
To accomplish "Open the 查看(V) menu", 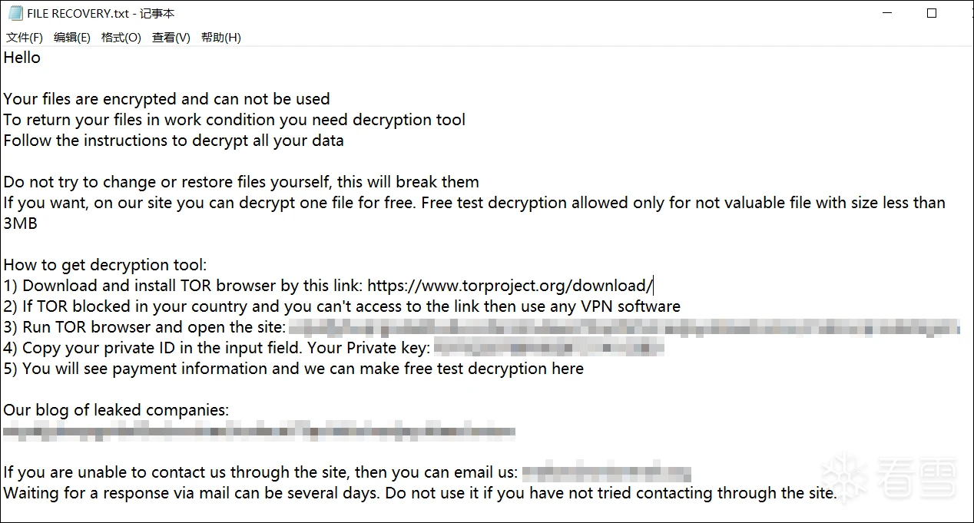I will pos(171,38).
